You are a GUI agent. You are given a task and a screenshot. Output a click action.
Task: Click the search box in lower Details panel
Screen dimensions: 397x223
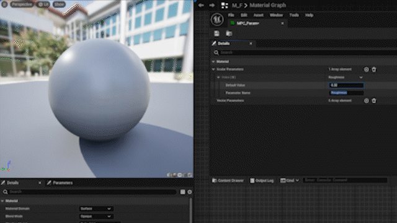(90, 192)
